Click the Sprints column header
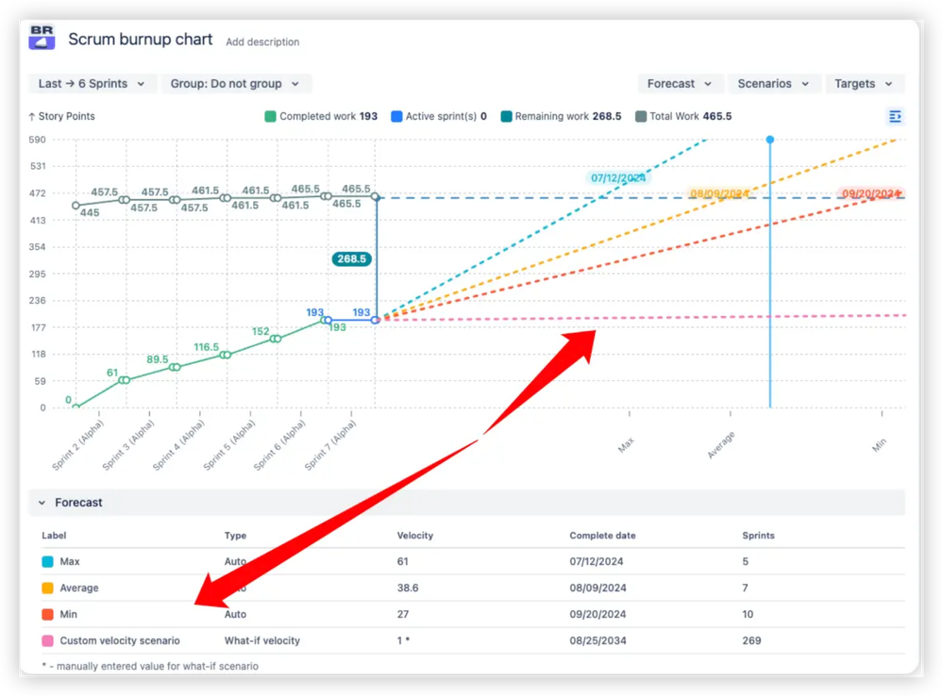The image size is (943, 697). tap(758, 536)
